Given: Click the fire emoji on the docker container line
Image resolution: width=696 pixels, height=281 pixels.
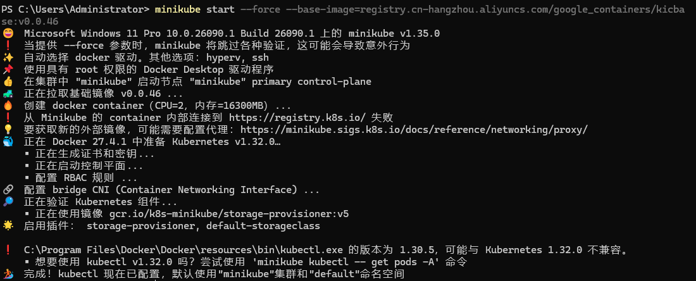Looking at the screenshot, I should [8, 106].
